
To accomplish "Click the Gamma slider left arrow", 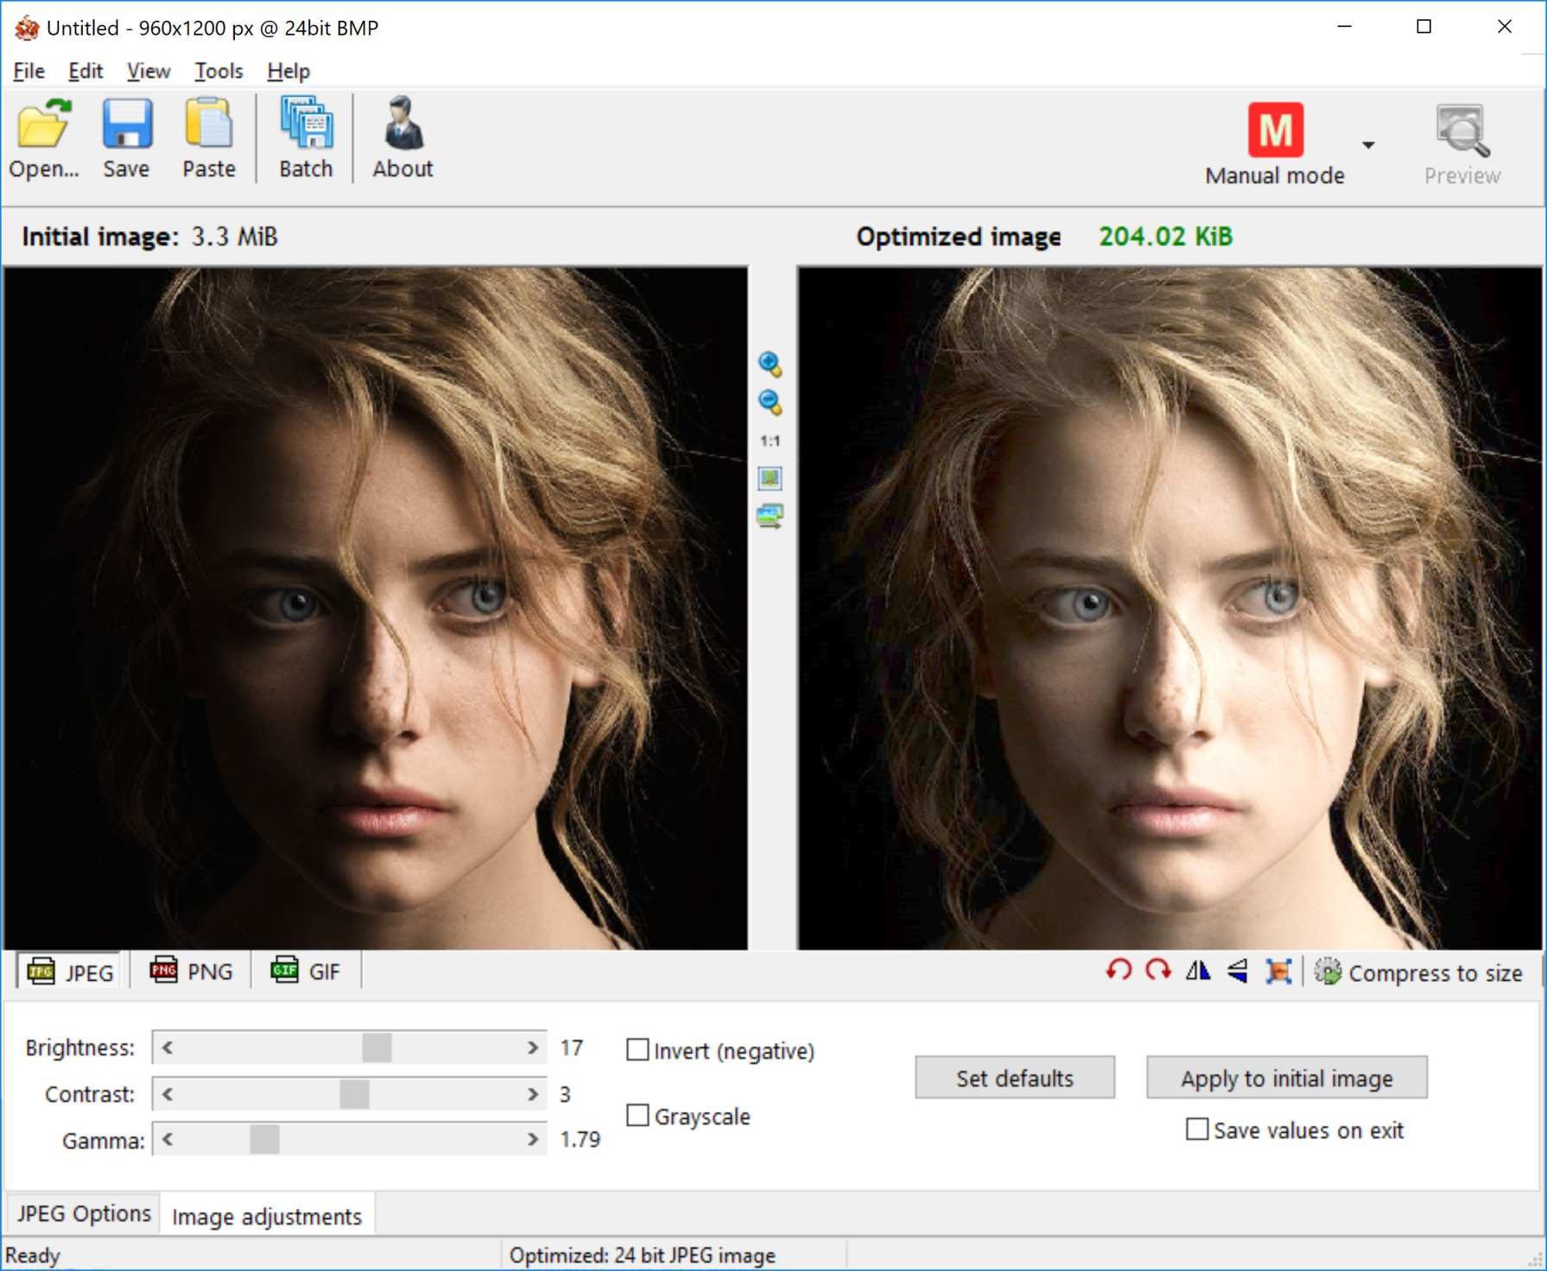I will [168, 1140].
